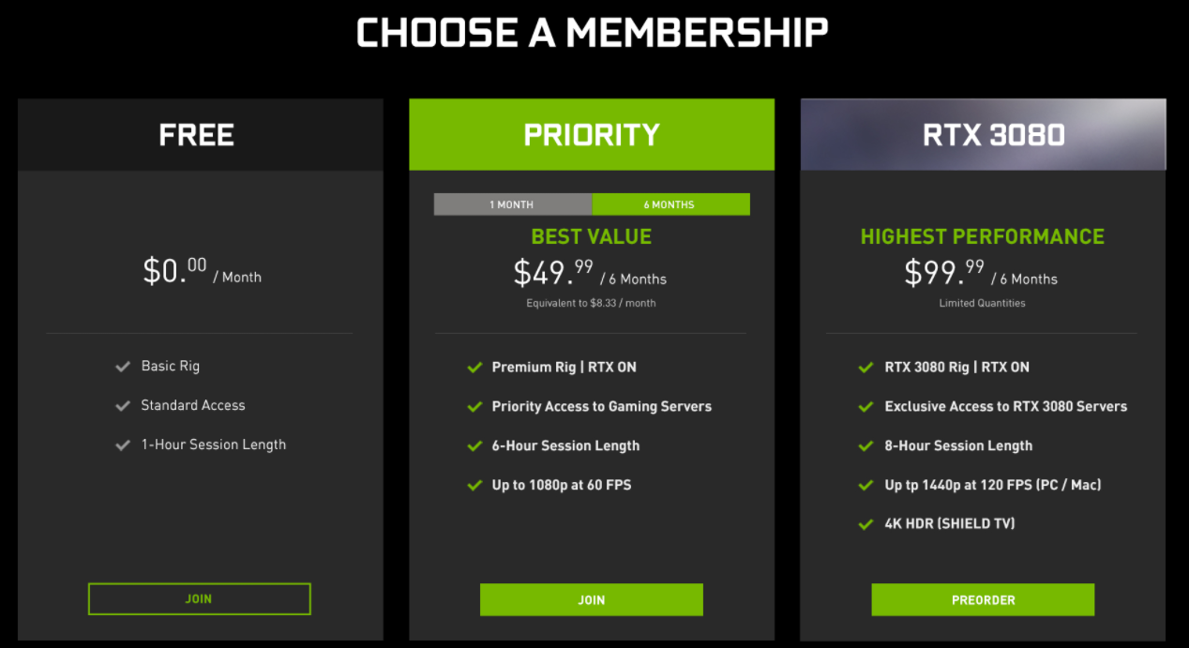Select the FREE plan header
The height and width of the screenshot is (648, 1189).
[x=196, y=135]
